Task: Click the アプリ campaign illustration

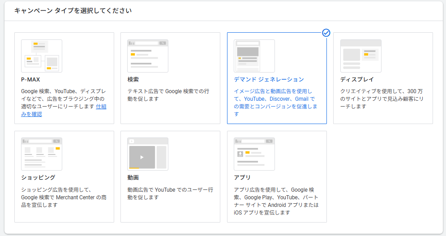Action: pos(254,154)
